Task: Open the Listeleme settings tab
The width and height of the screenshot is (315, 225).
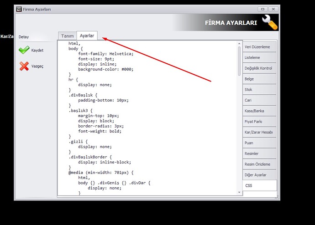Action: tap(259, 57)
